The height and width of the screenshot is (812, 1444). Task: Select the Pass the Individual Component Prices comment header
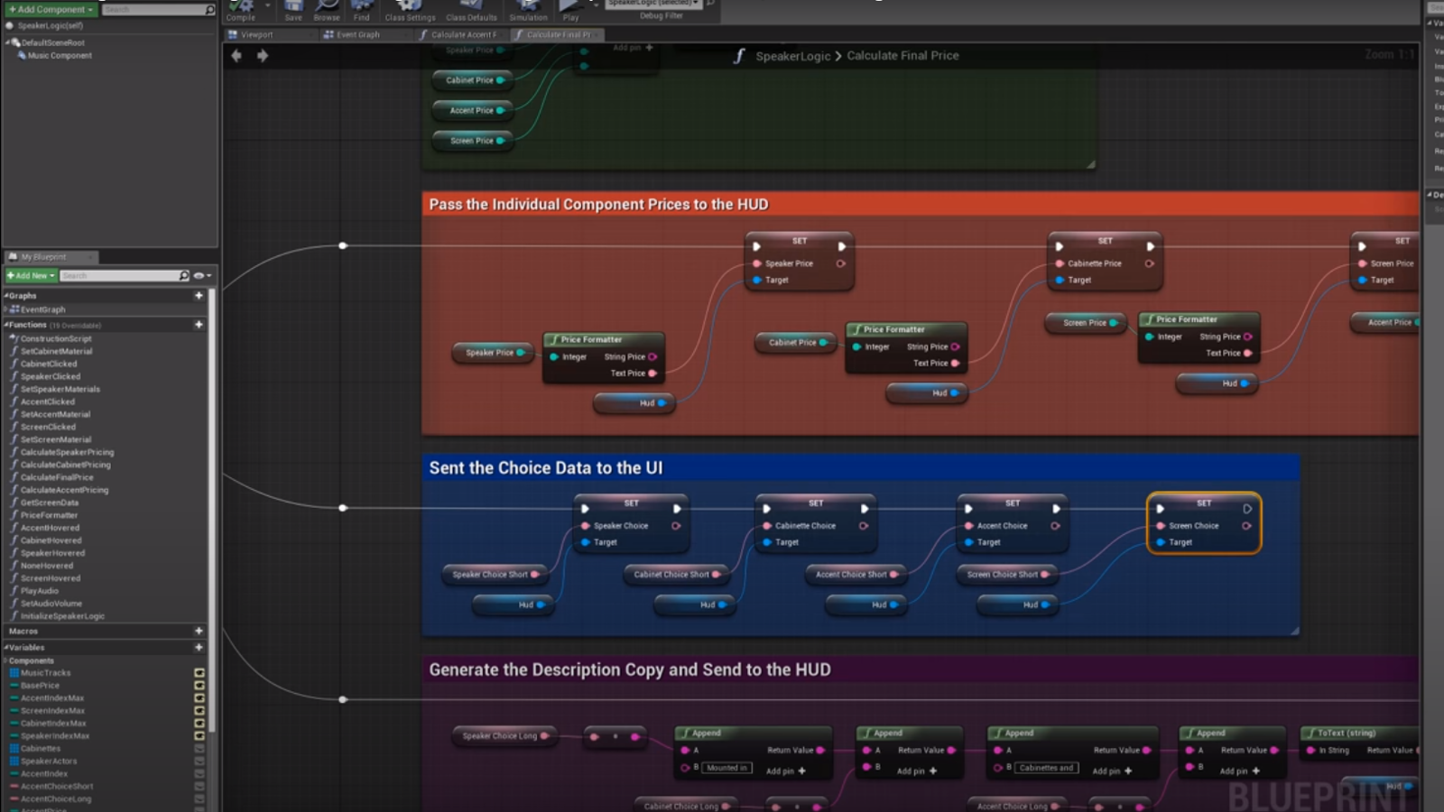point(921,204)
